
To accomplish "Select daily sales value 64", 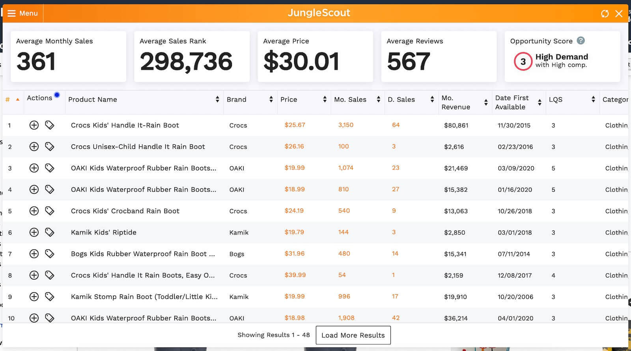I will (x=396, y=125).
